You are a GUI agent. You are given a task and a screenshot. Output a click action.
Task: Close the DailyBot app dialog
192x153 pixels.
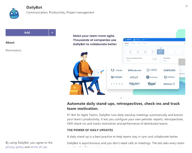[186, 6]
